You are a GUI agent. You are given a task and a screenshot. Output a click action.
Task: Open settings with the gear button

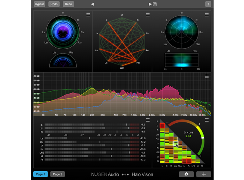click(186, 174)
